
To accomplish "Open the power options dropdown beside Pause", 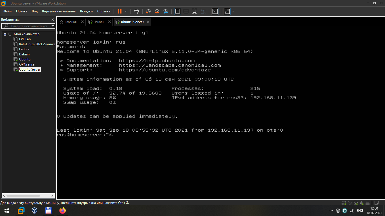I will pyautogui.click(x=126, y=11).
